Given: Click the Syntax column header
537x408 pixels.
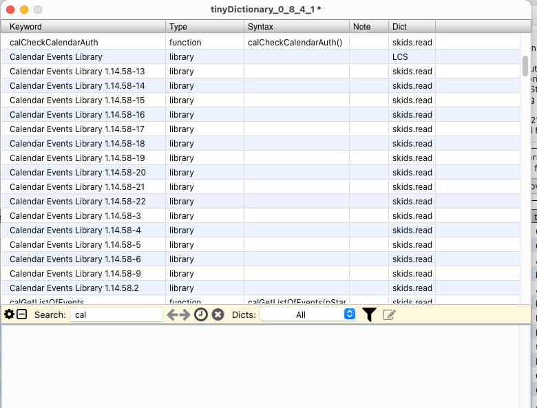Looking at the screenshot, I should tap(296, 27).
